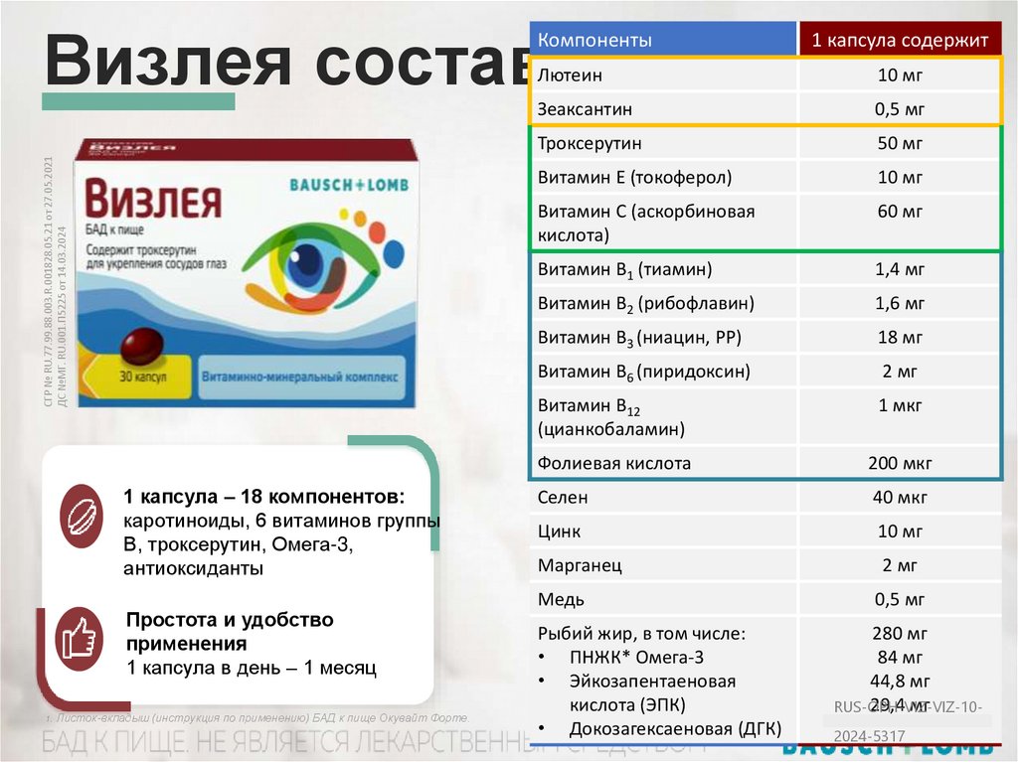Screen dimensions: 1018x762
Task: Click the '1,4 мг' value
Action: coord(900,269)
